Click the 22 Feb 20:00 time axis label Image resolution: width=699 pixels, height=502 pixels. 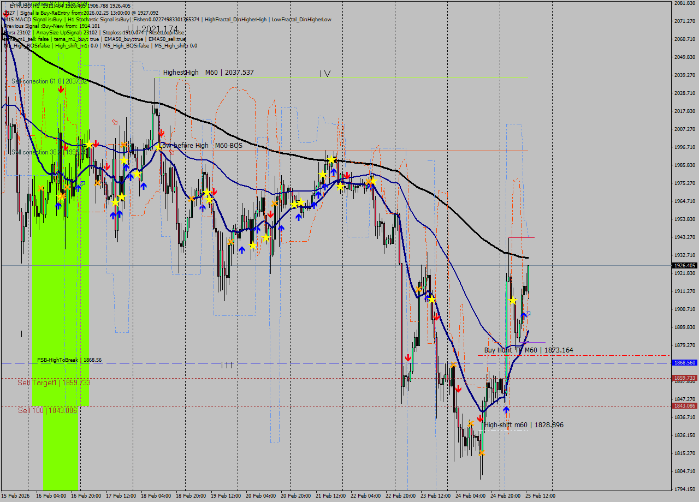pos(401,496)
